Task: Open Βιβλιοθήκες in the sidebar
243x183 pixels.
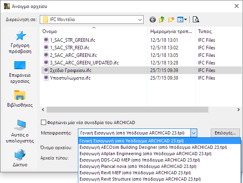Action: [20, 99]
